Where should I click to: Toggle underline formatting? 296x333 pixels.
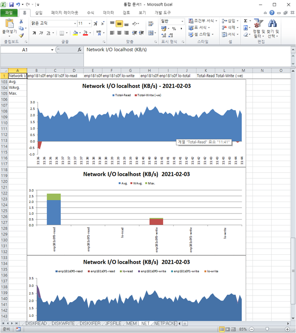(48, 33)
